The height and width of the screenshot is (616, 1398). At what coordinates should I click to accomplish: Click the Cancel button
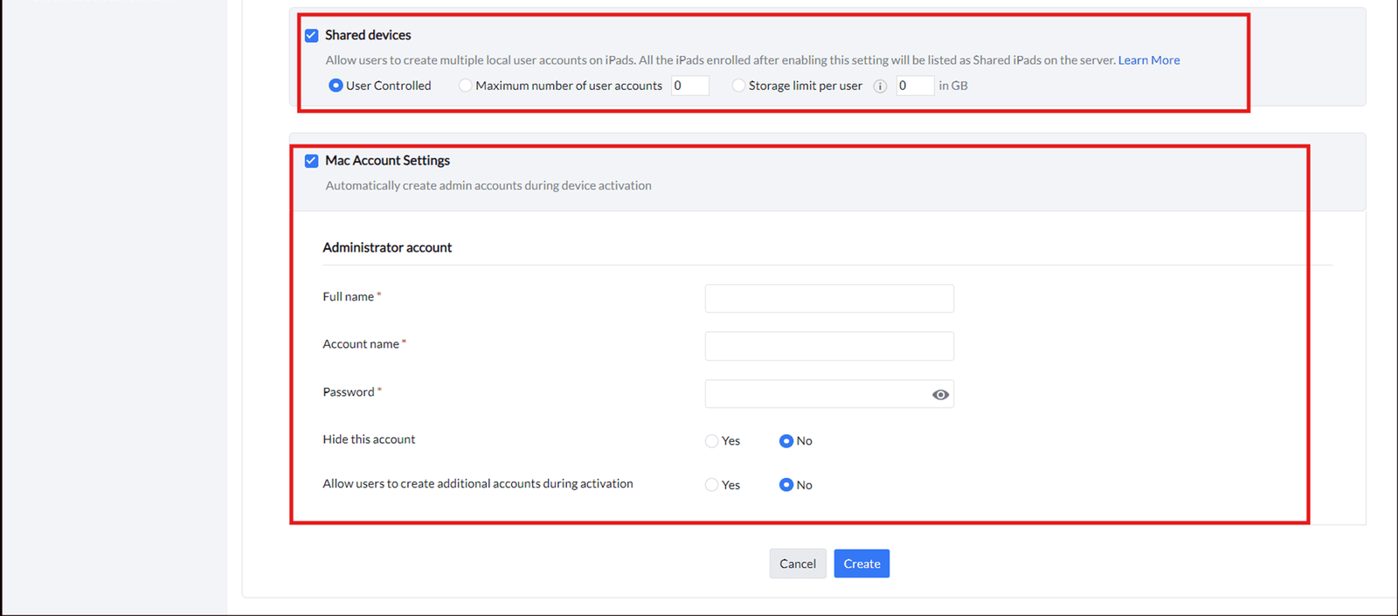click(798, 564)
